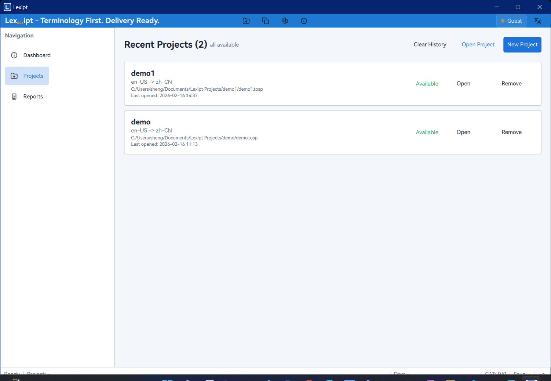This screenshot has height=381, width=551.
Task: Click the Projects folder icon in the sidebar
Action: pyautogui.click(x=14, y=76)
